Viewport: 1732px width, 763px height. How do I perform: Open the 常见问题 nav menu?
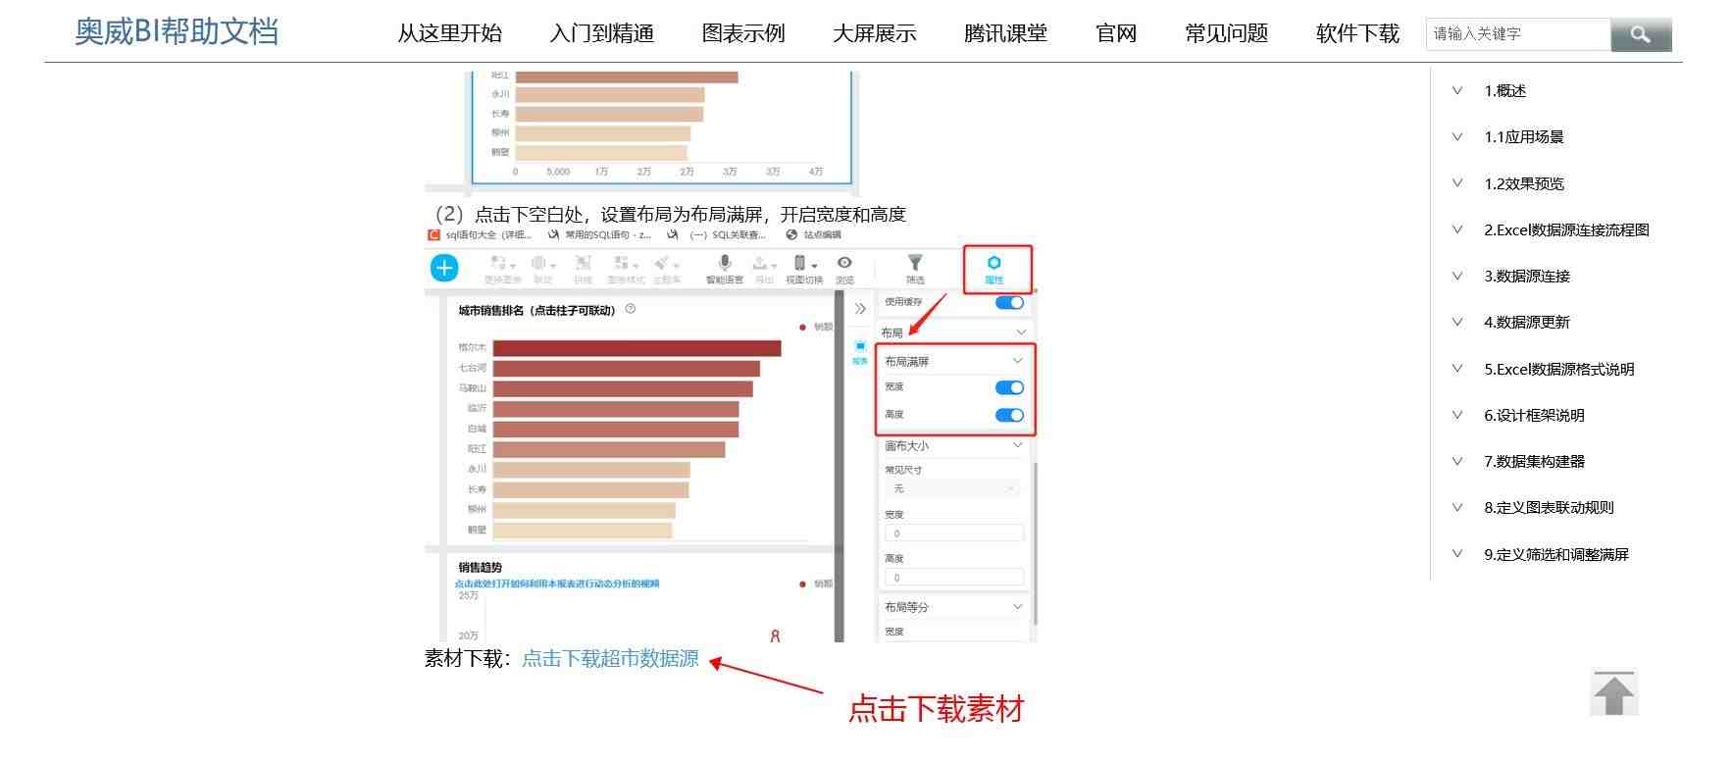[1227, 33]
